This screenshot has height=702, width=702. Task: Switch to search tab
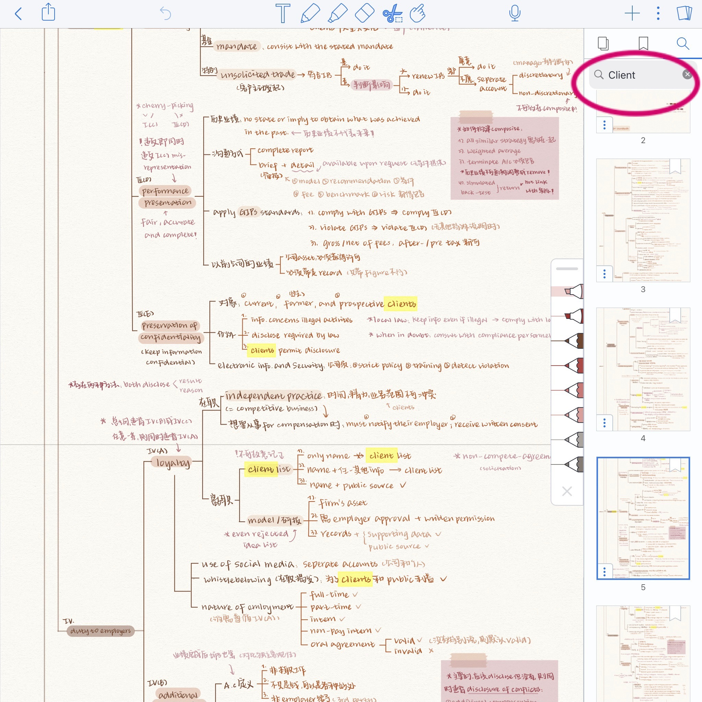(683, 43)
